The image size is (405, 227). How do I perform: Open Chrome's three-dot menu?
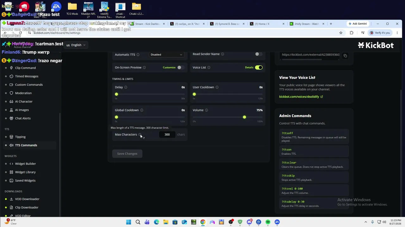click(397, 33)
